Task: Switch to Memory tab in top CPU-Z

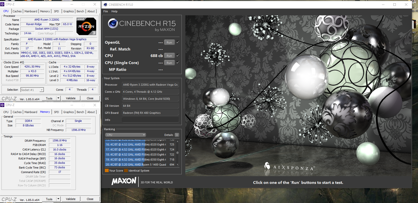Action: pyautogui.click(x=45, y=11)
